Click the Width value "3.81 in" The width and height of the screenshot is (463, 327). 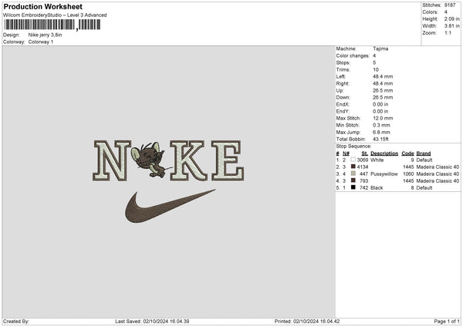pyautogui.click(x=451, y=26)
